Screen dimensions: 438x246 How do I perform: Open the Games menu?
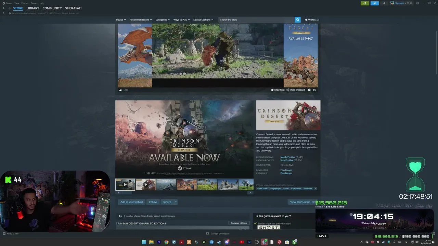pyautogui.click(x=34, y=3)
